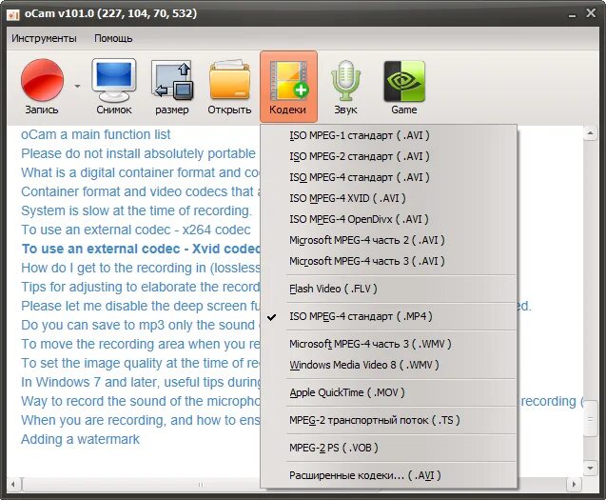Open 'In Windows 7 and later, useful tips' link
Viewport: 606px width, 500px height.
[x=140, y=382]
